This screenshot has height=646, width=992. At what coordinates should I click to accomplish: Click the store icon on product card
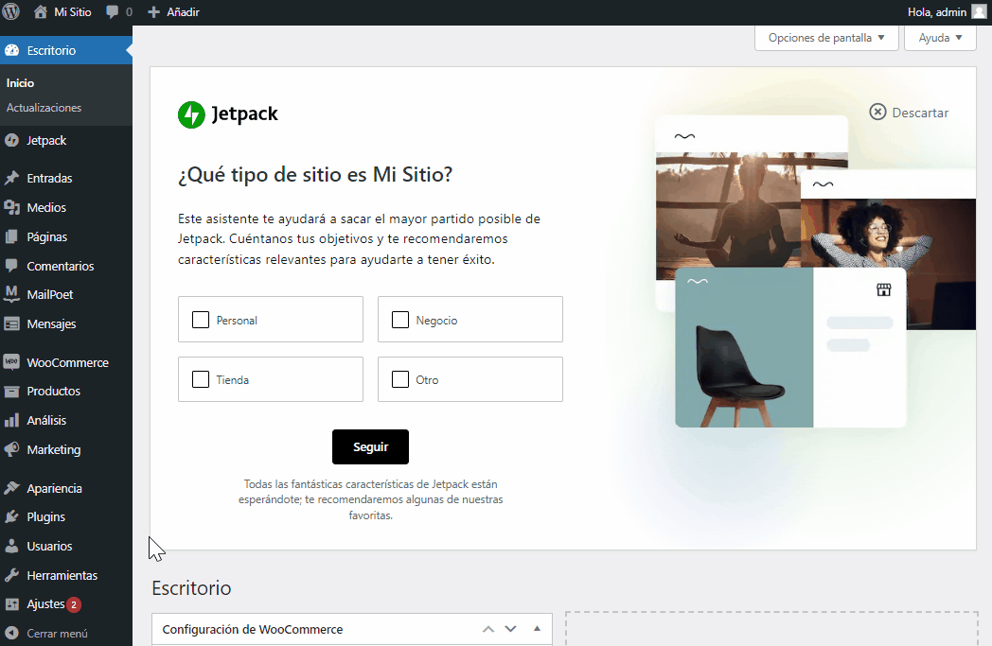[x=884, y=289]
